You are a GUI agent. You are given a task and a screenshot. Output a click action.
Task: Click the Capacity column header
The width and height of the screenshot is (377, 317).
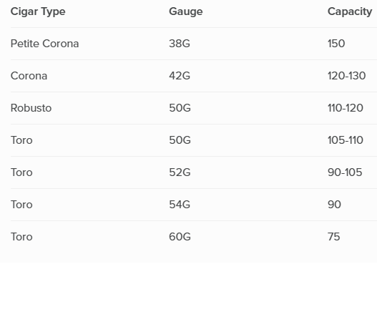pos(350,11)
